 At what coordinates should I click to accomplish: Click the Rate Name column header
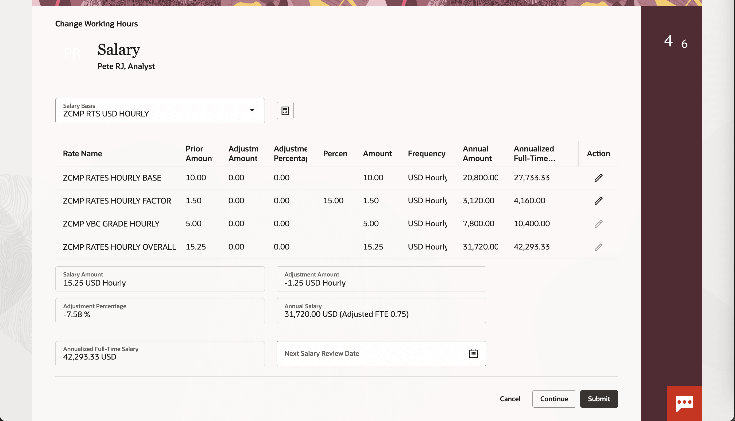(82, 154)
